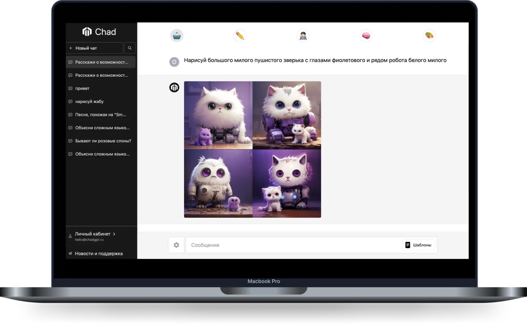Viewport: 527px width, 326px height.
Task: Start a new chat with Новый чат
Action: point(94,48)
